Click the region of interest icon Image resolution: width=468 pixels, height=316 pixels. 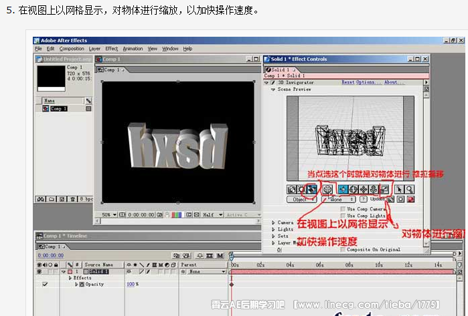tap(189, 214)
